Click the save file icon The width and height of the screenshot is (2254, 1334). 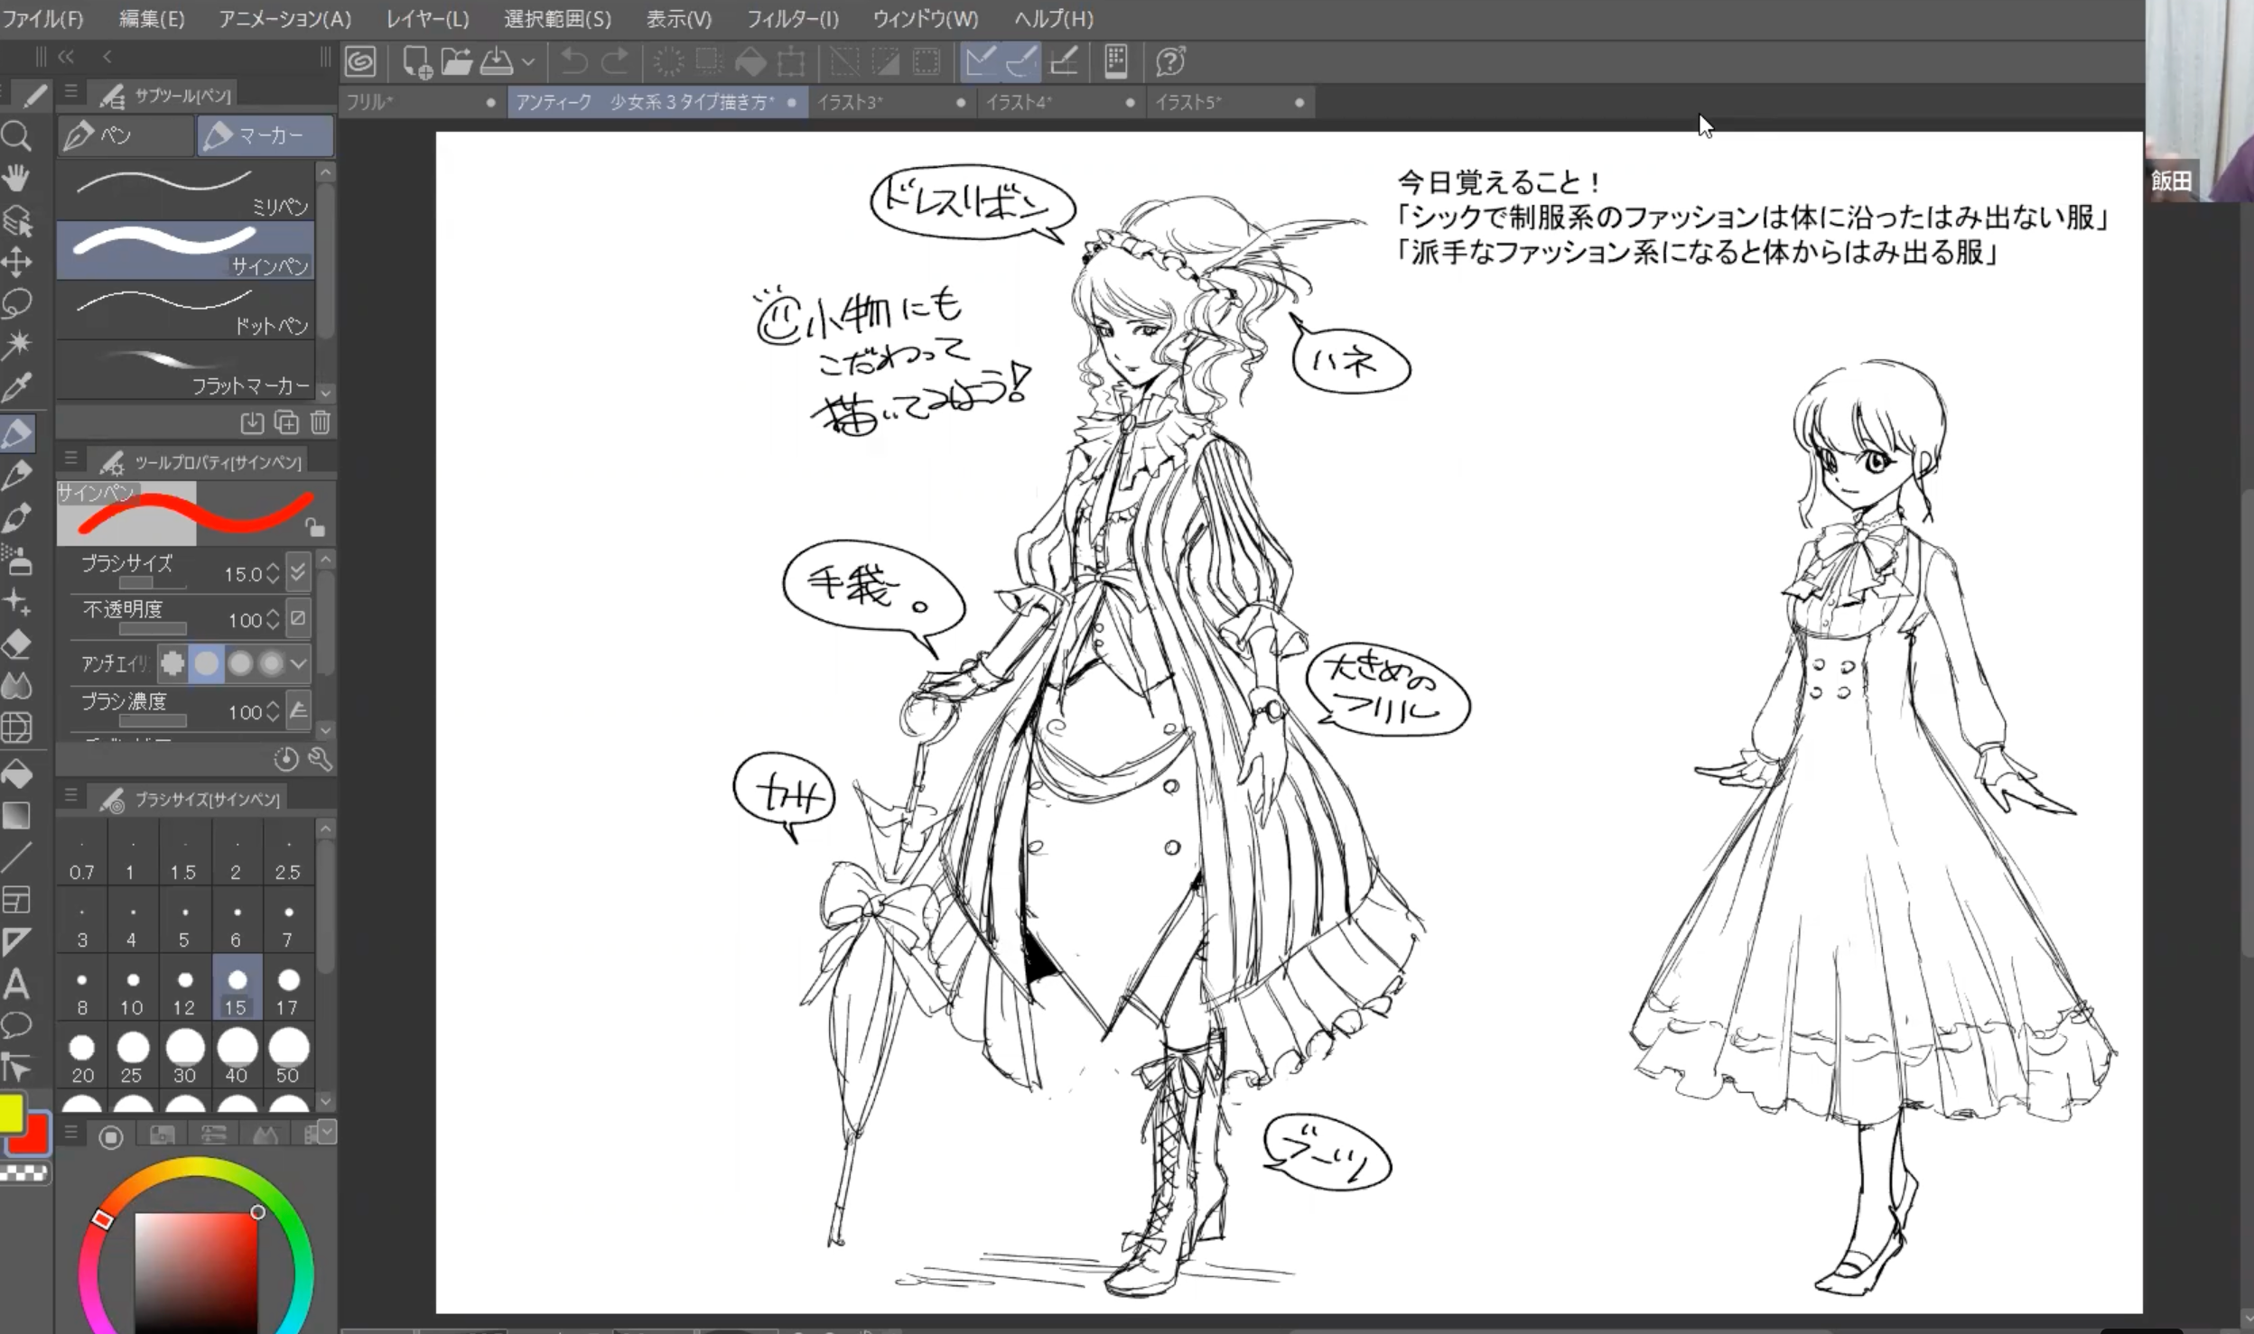(x=496, y=61)
